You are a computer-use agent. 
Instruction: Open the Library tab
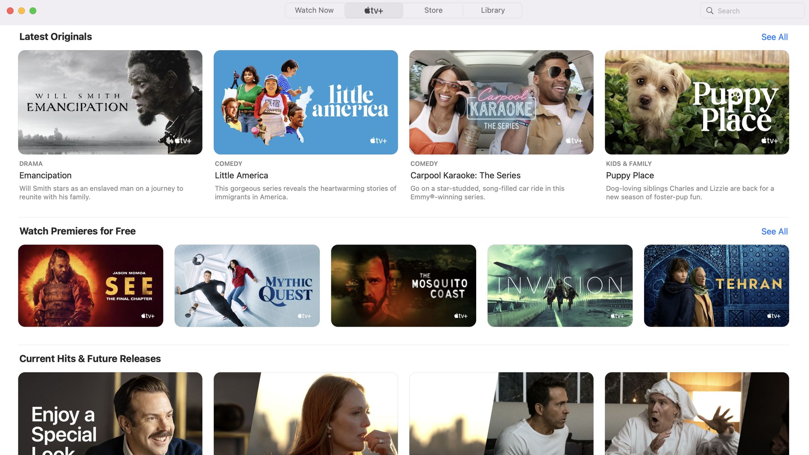coord(493,10)
